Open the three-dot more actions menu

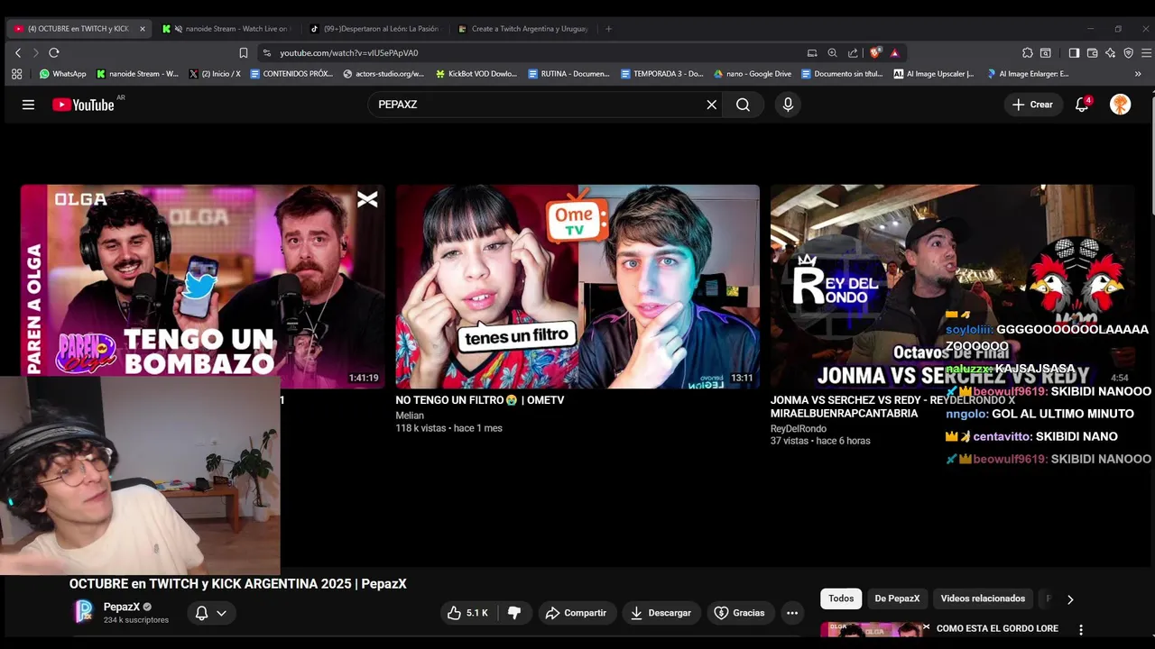point(792,613)
